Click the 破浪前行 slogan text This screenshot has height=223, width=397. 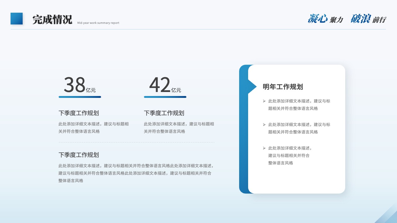click(368, 19)
